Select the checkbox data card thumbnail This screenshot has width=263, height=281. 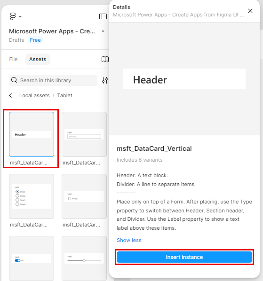[x=84, y=196]
